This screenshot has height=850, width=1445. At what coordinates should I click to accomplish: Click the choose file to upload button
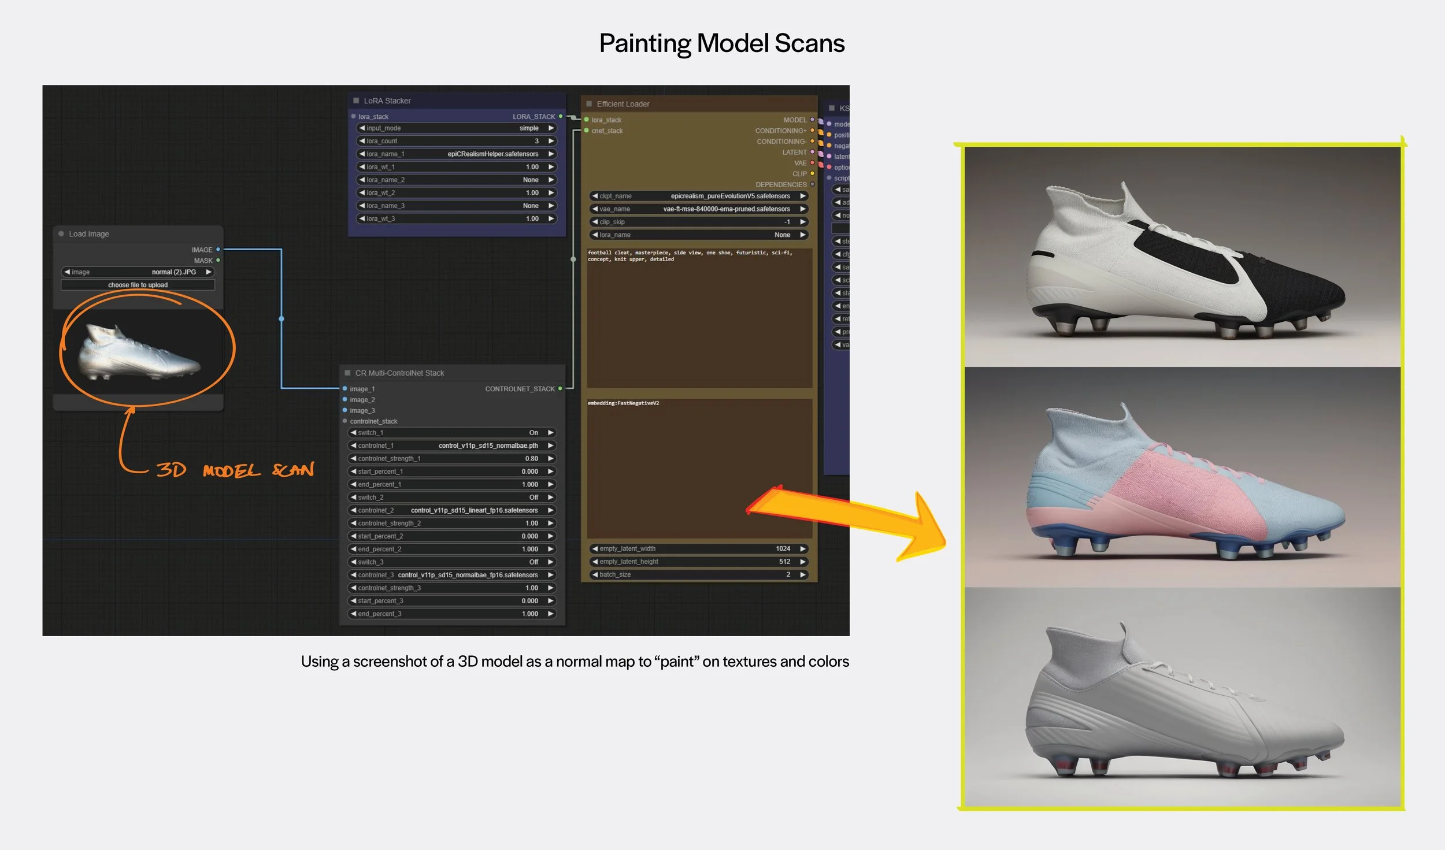(x=138, y=285)
